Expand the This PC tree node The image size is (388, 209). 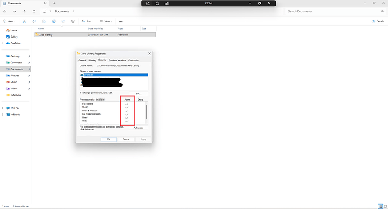click(3, 108)
